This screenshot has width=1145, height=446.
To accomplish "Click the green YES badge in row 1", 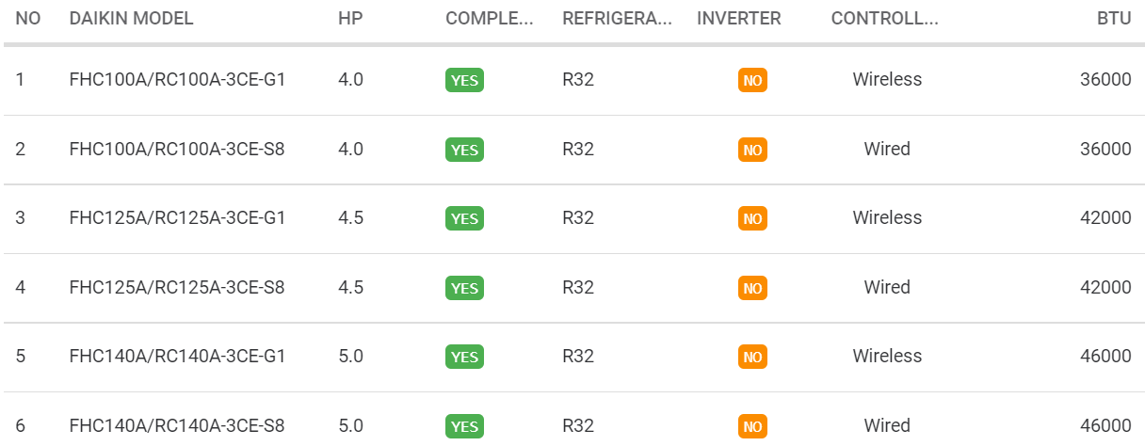I will (464, 80).
